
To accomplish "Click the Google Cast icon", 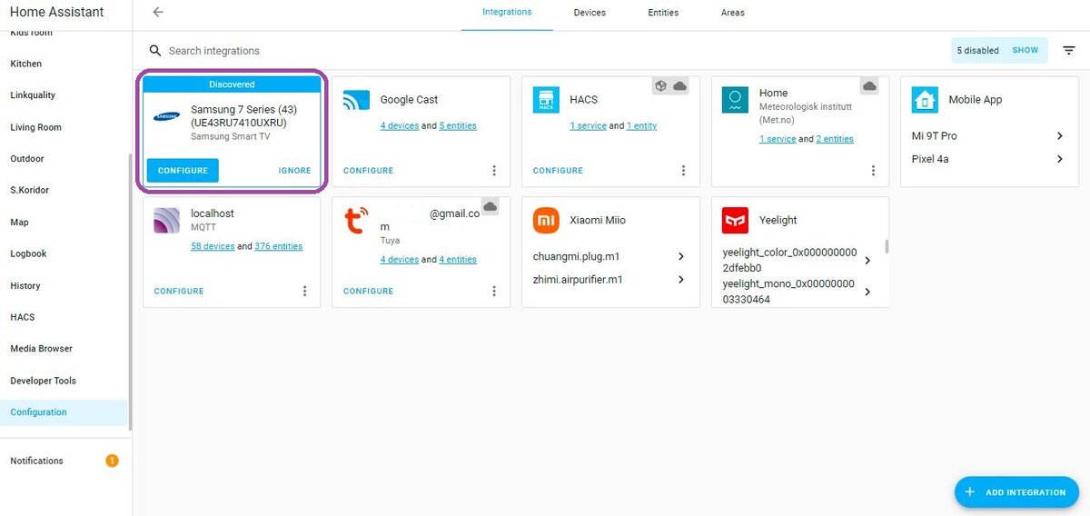I will tap(356, 100).
